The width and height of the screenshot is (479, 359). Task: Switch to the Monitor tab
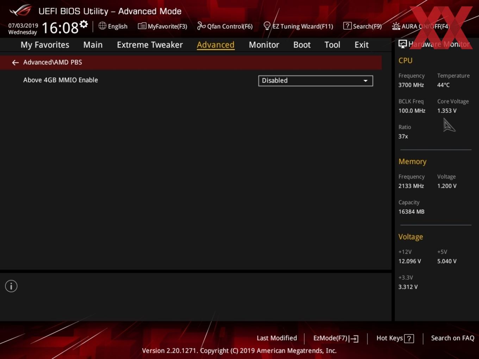[264, 45]
